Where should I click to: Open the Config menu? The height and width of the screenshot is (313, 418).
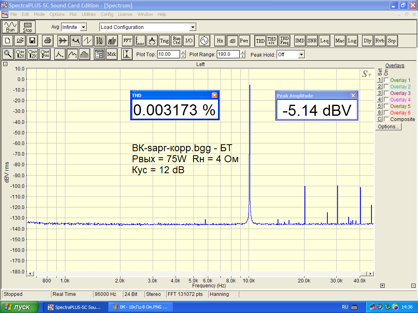[x=107, y=14]
